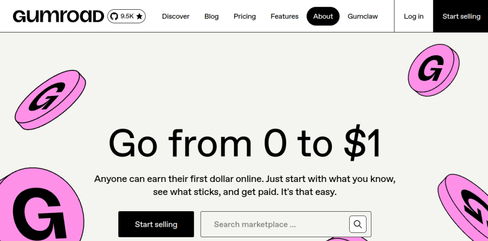Click the Gumroad logo
This screenshot has height=241, width=488.
point(58,16)
